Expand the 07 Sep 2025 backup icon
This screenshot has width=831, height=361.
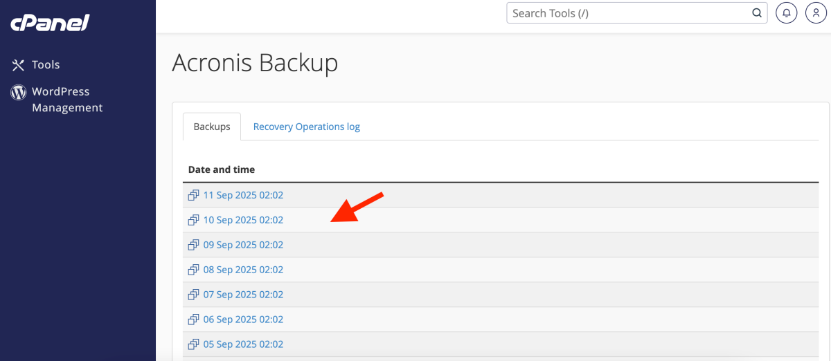pos(194,295)
